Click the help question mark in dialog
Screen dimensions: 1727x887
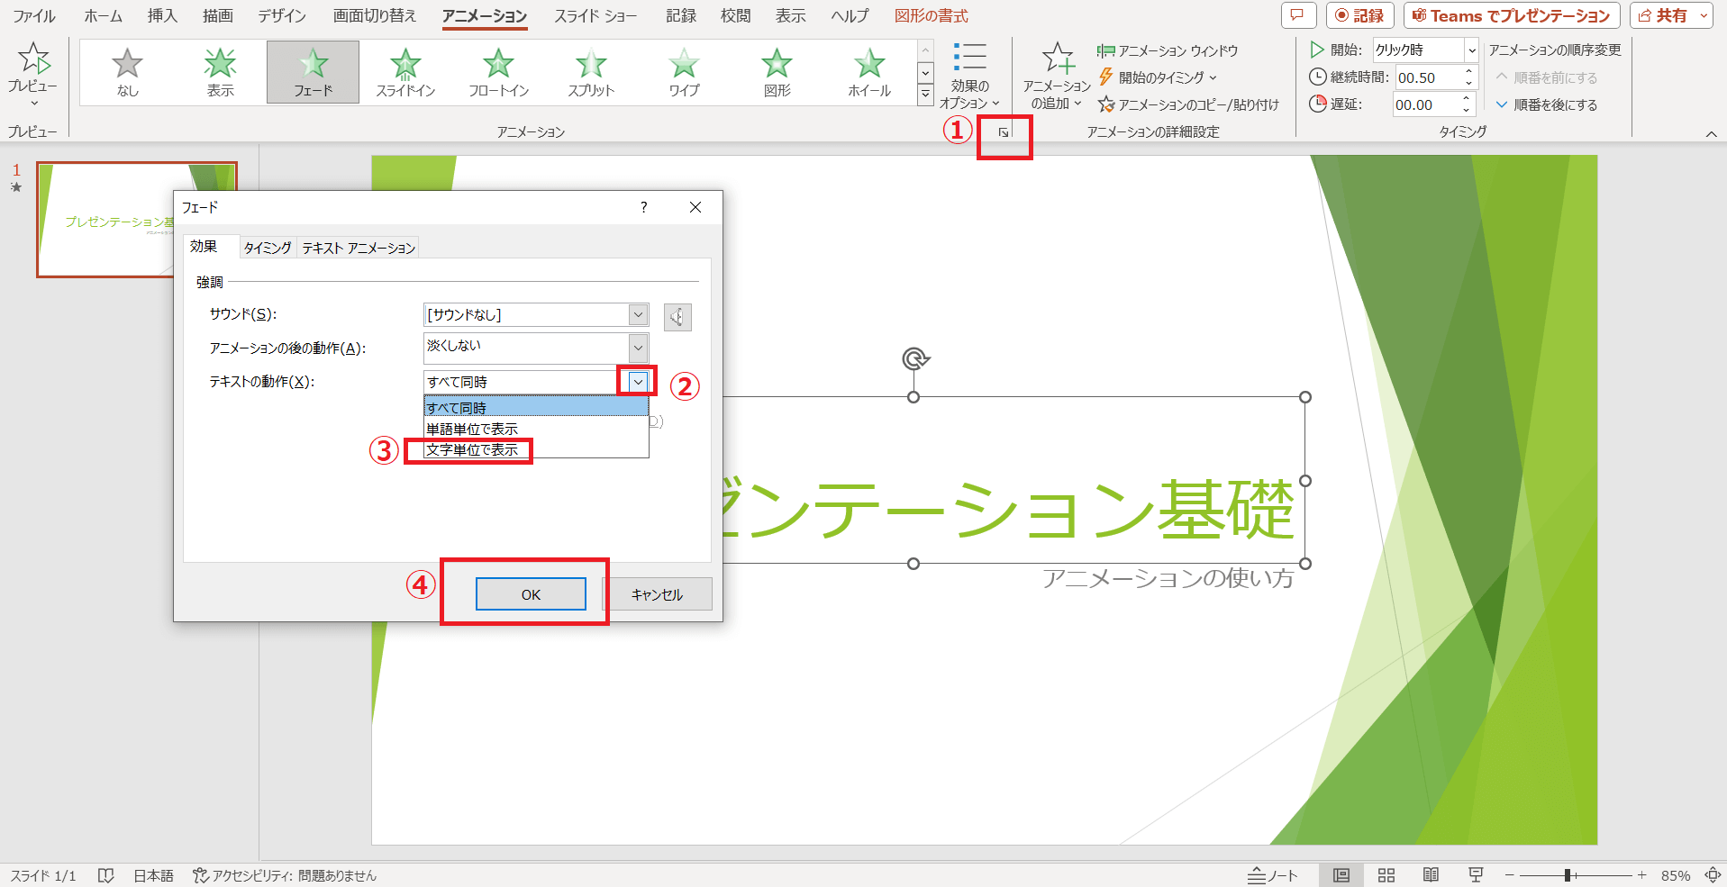pos(643,207)
